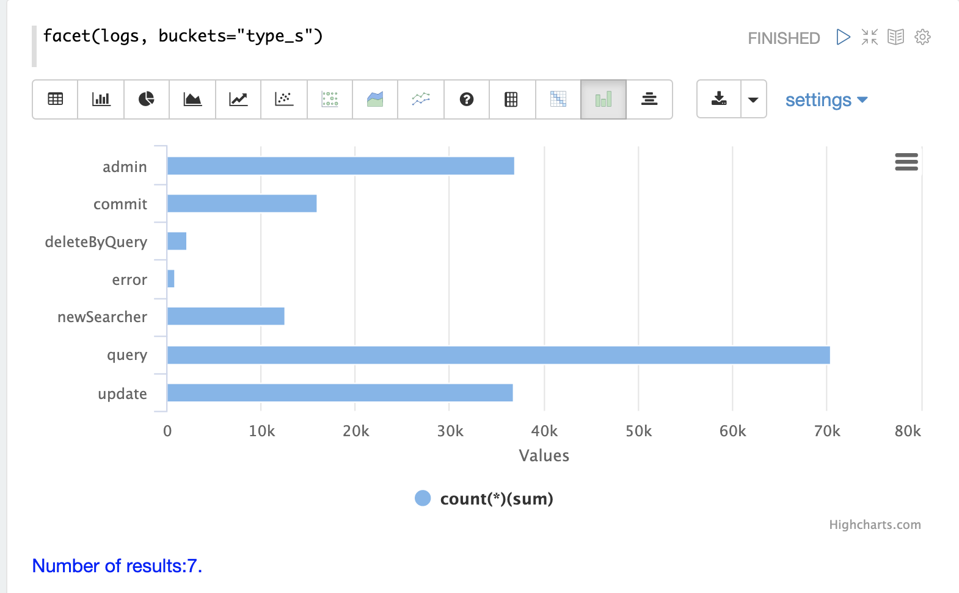The image size is (959, 593).
Task: Open paragraph settings gear icon
Action: coord(922,37)
